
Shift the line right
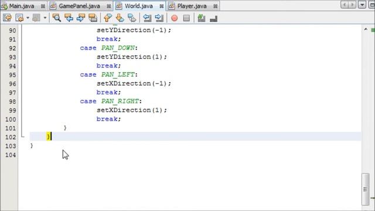tap(159, 18)
